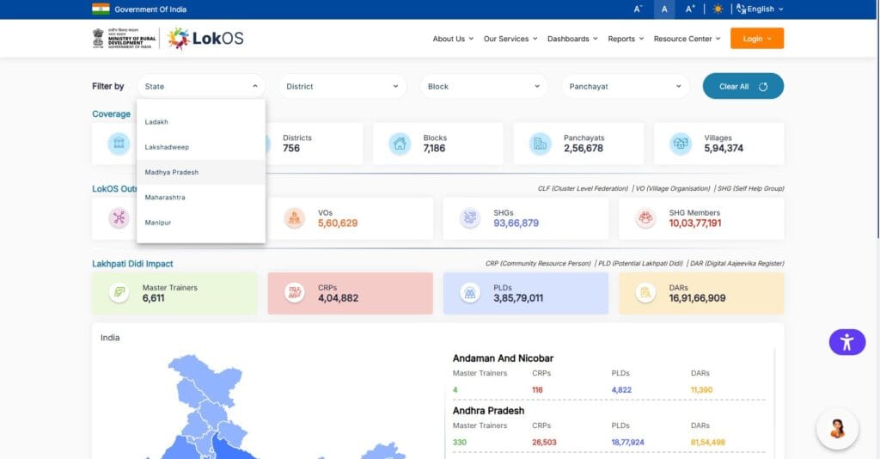Open the Our Services menu

pyautogui.click(x=510, y=39)
